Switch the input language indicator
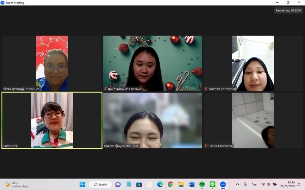The height and width of the screenshot is (190, 305). tap(254, 184)
